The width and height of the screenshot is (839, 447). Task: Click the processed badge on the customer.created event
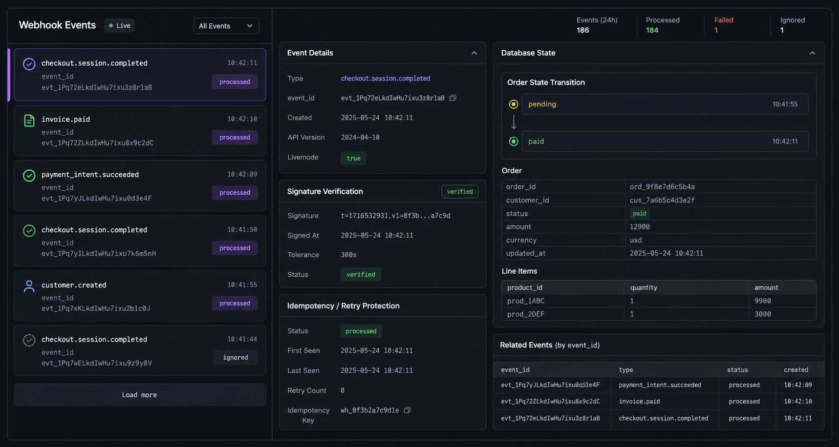click(x=235, y=304)
